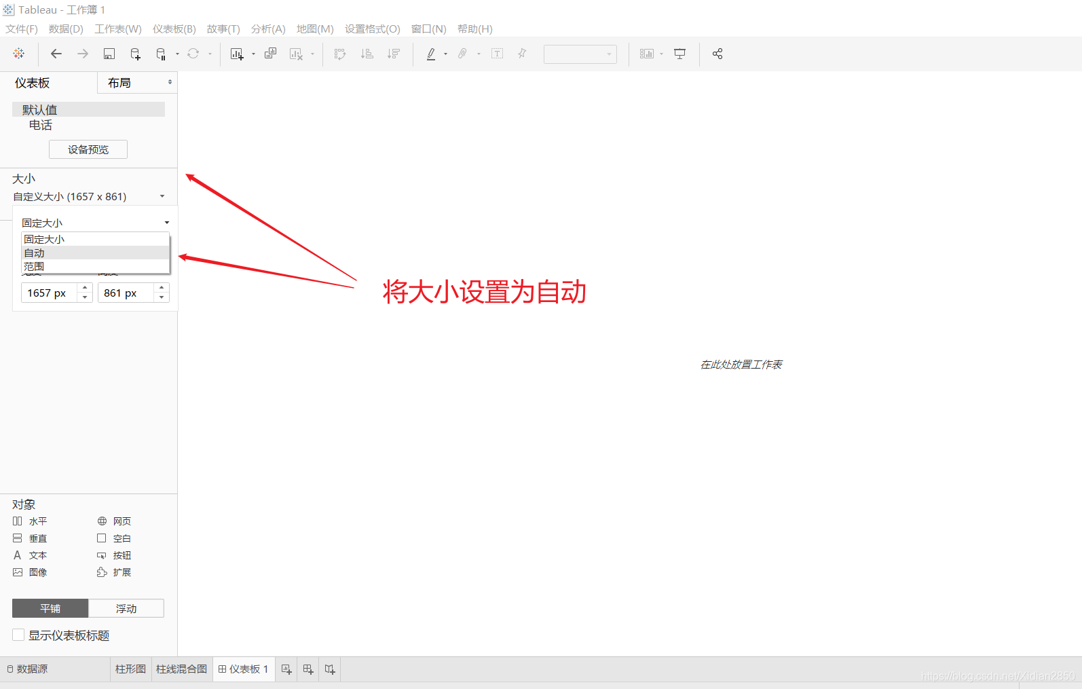
Task: Select the Extension object
Action: [114, 572]
